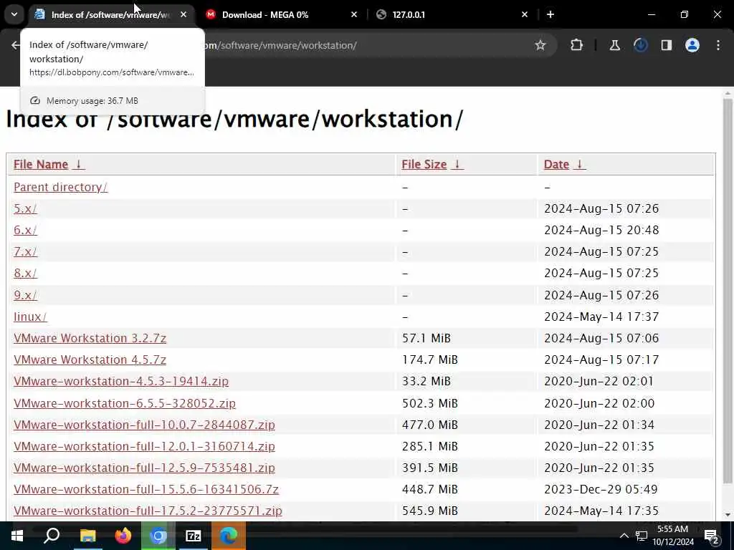Close the Index of /software tab
The image size is (734, 550).
point(183,14)
